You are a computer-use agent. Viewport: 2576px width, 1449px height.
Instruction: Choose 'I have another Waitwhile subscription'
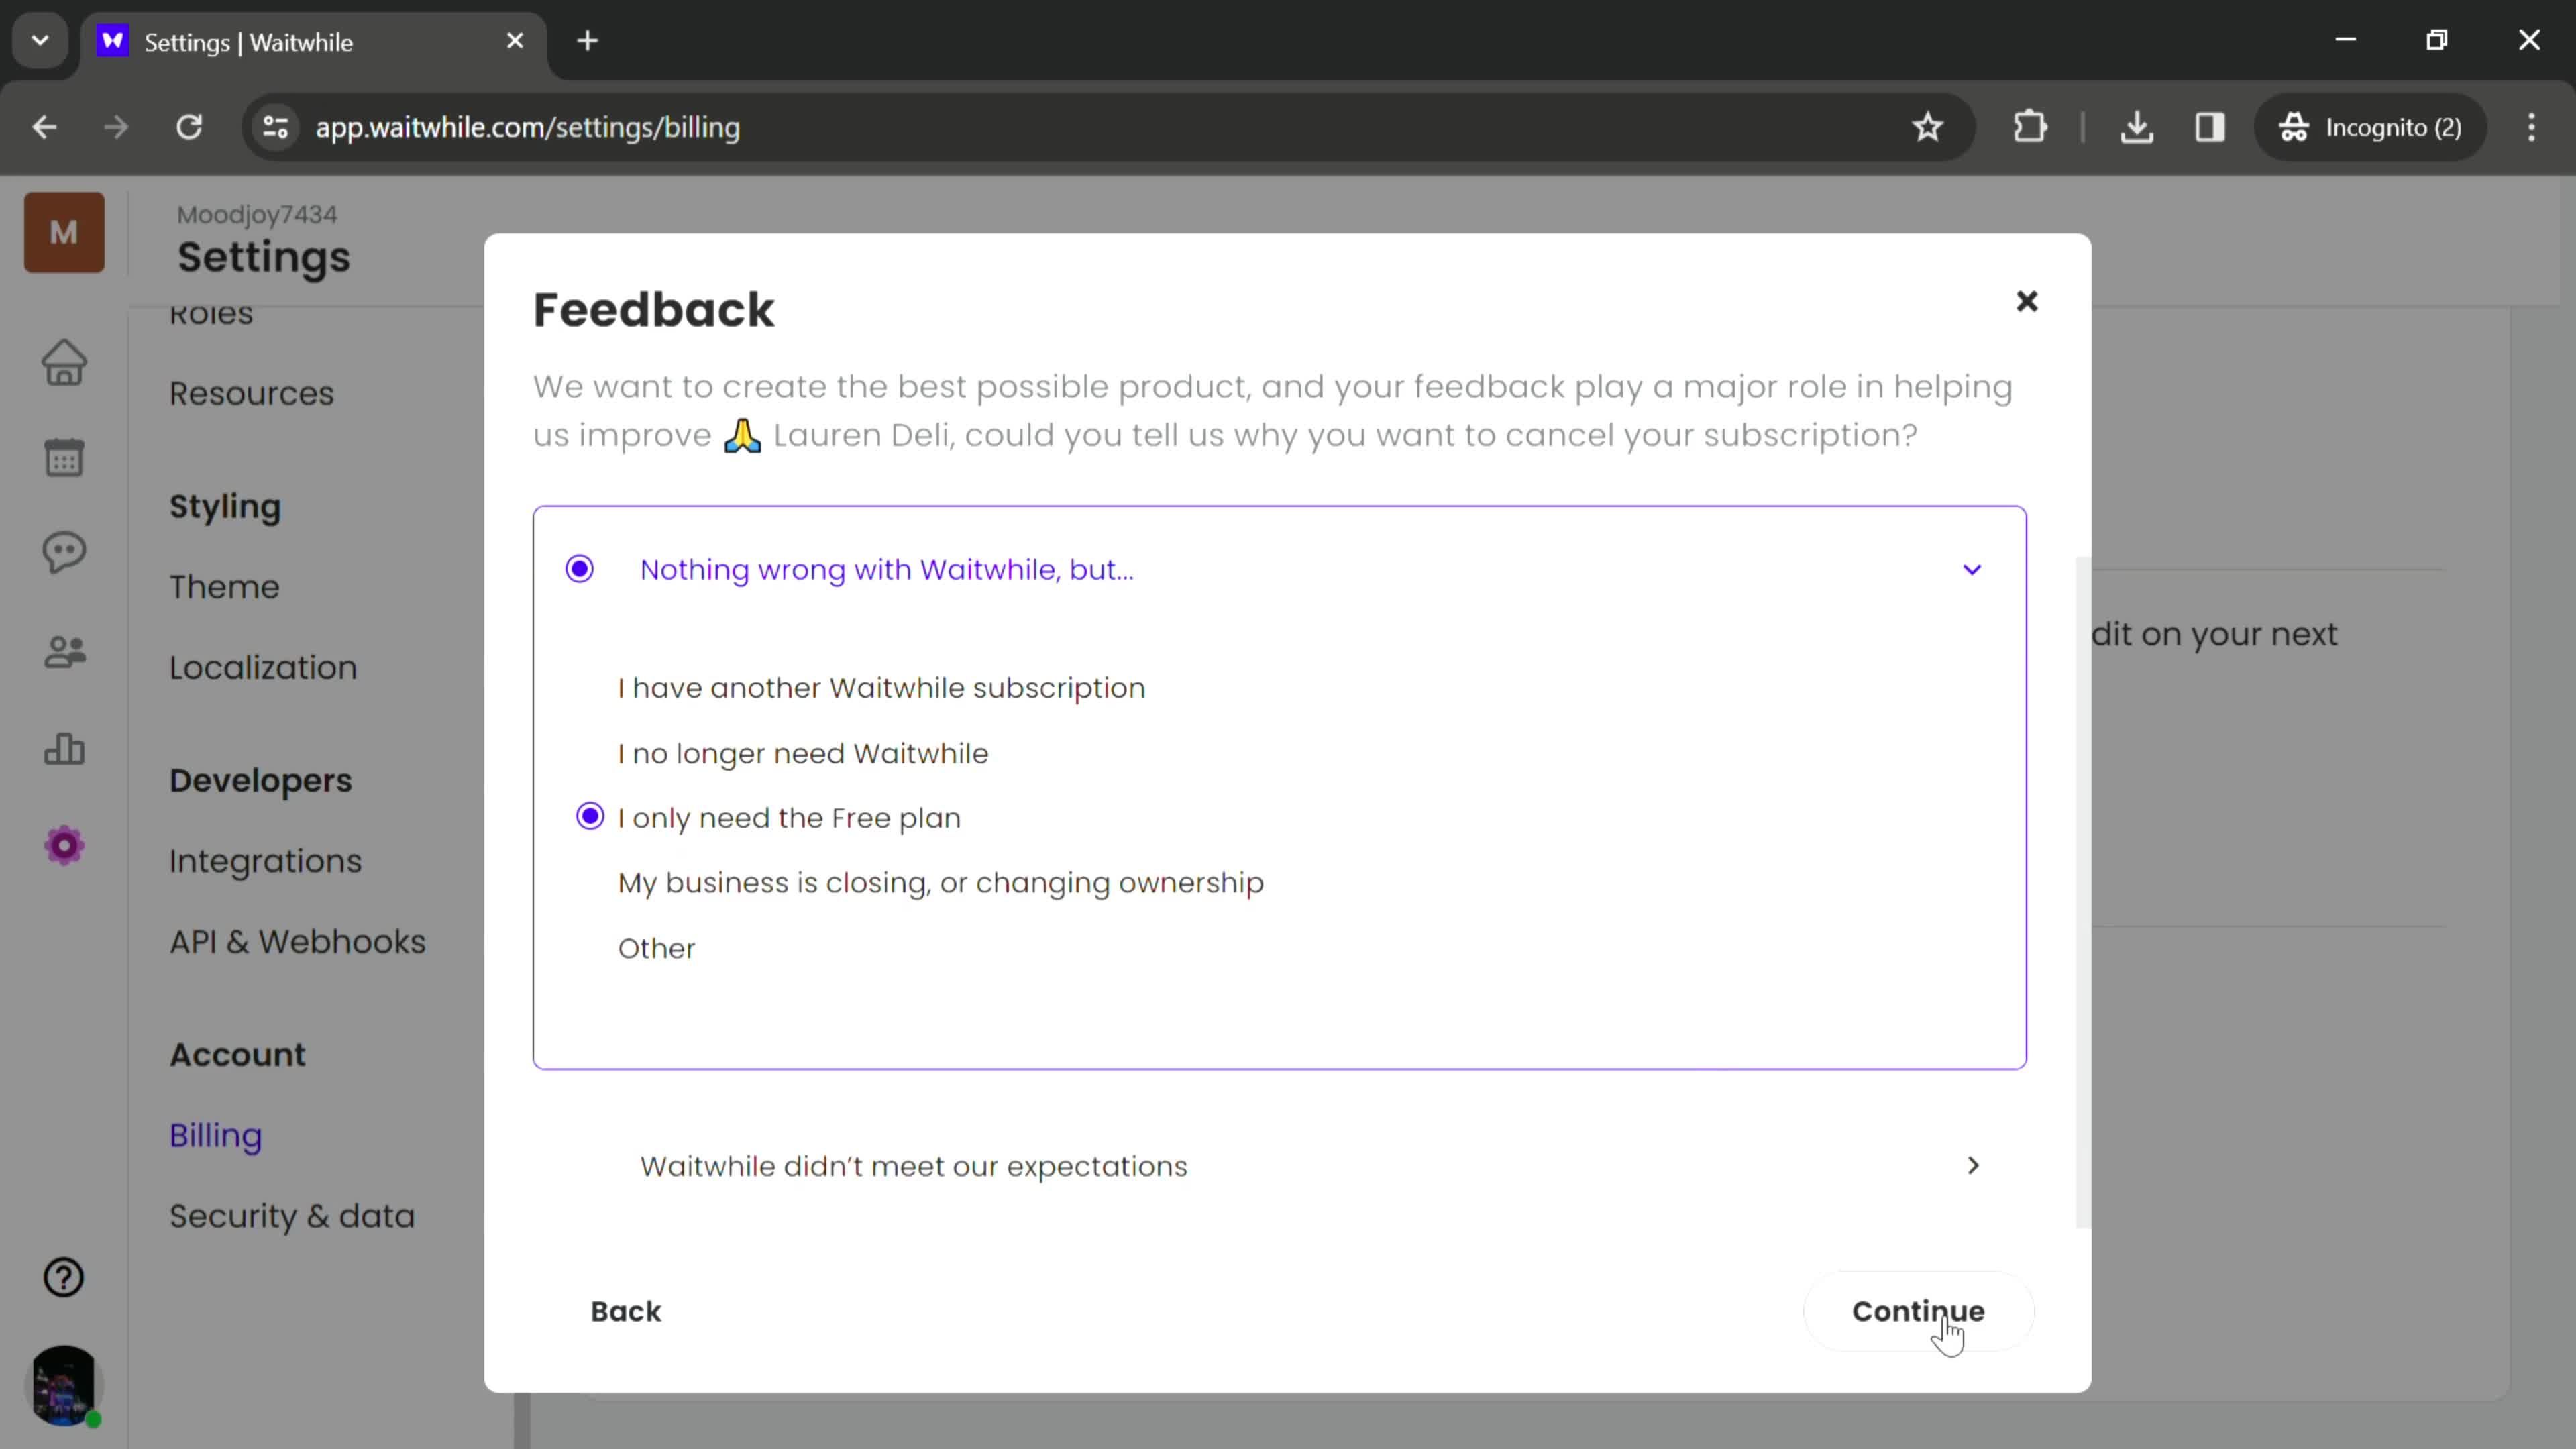tap(881, 688)
